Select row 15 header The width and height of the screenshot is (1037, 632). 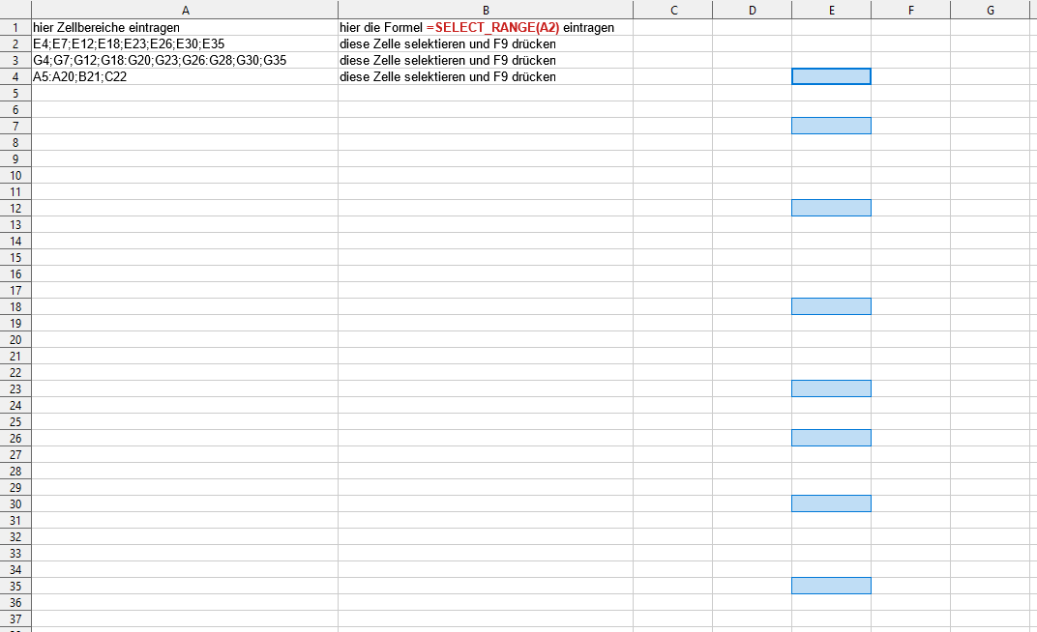click(15, 258)
